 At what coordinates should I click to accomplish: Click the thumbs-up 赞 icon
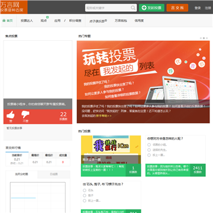11,115
